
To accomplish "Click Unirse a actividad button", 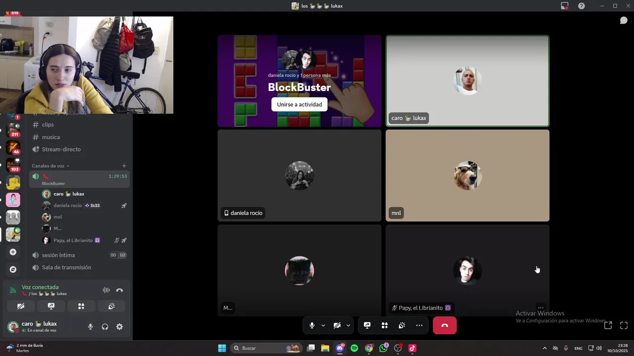I will pyautogui.click(x=299, y=104).
